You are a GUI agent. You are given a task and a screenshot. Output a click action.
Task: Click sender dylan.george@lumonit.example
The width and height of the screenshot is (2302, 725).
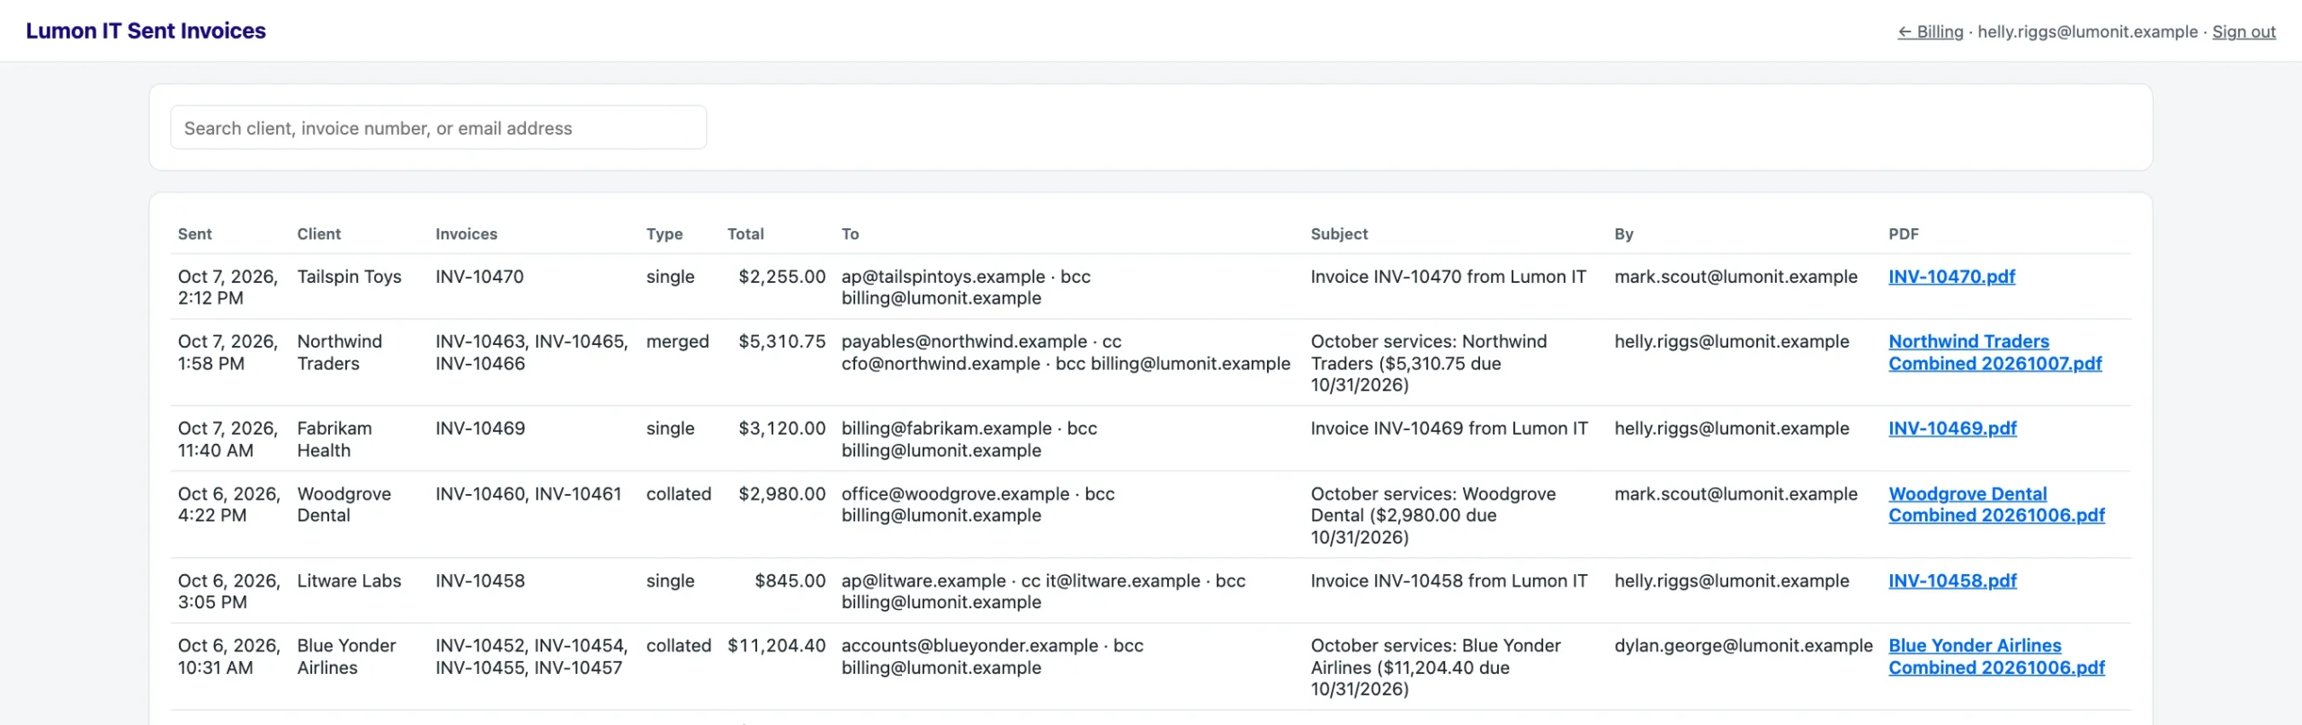coord(1743,646)
